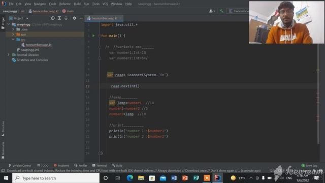Open the Edit menu
325x183 pixels.
pyautogui.click(x=19, y=4)
